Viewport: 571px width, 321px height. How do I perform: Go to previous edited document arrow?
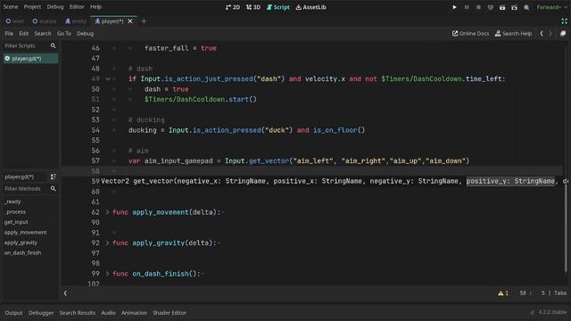point(542,34)
